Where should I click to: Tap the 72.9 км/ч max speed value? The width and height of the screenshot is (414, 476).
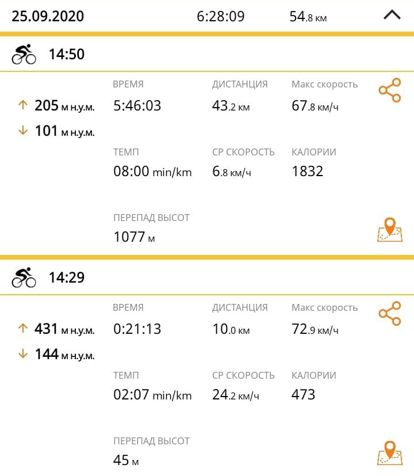[x=315, y=329]
